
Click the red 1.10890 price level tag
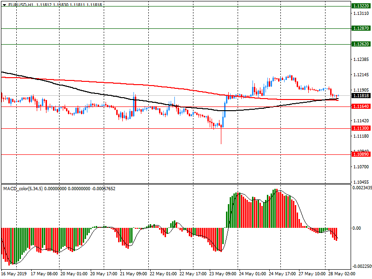click(x=361, y=154)
